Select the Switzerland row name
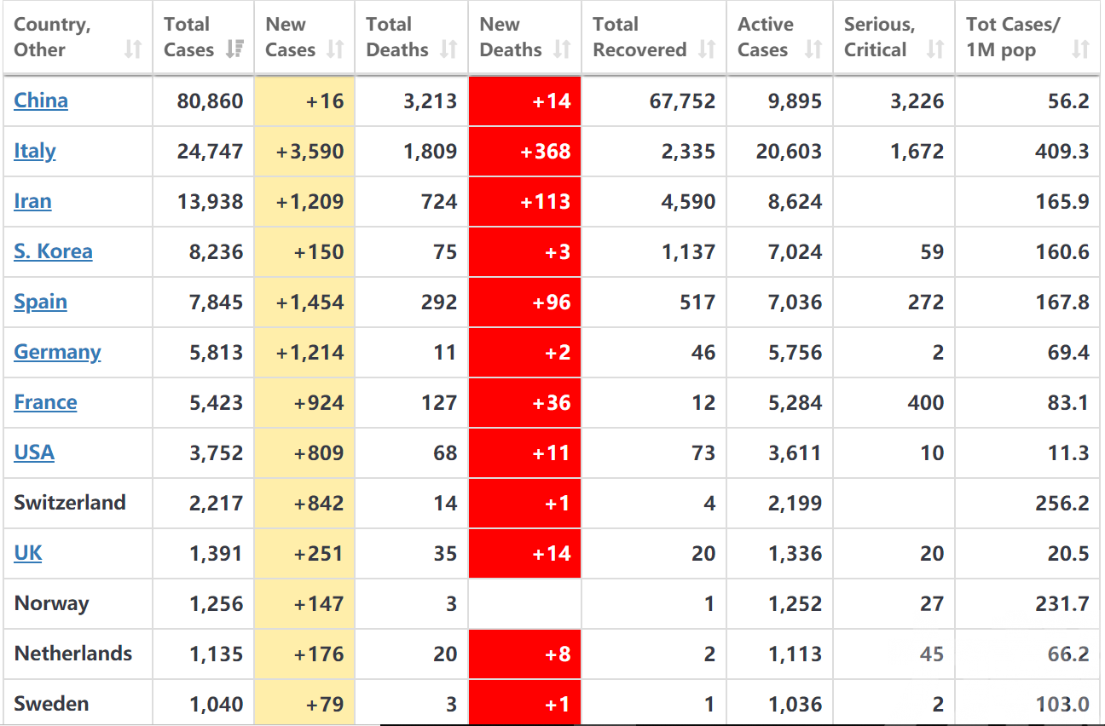Screen dimensions: 1105x726 tap(70, 503)
